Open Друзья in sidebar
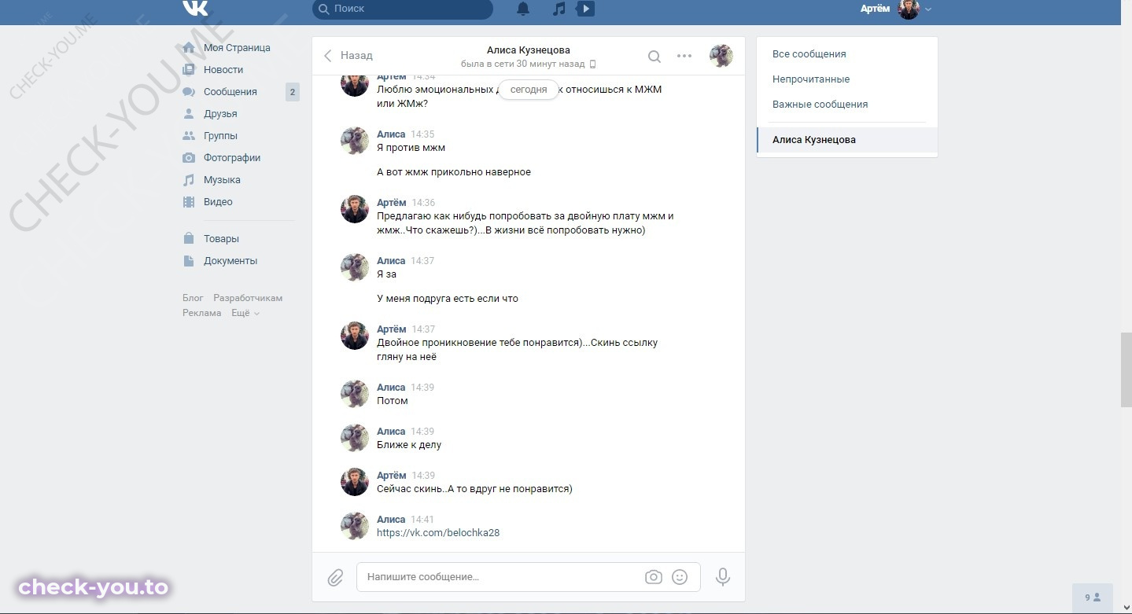 (x=220, y=114)
